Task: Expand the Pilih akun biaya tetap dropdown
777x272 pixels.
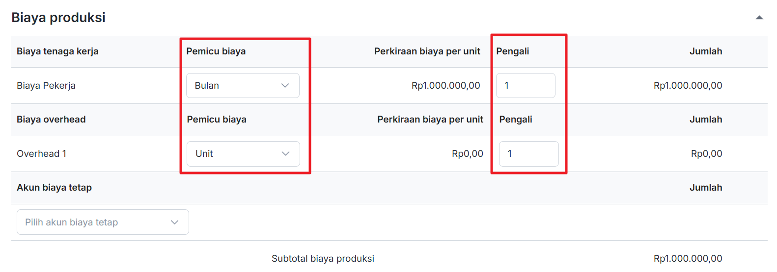Action: click(103, 222)
